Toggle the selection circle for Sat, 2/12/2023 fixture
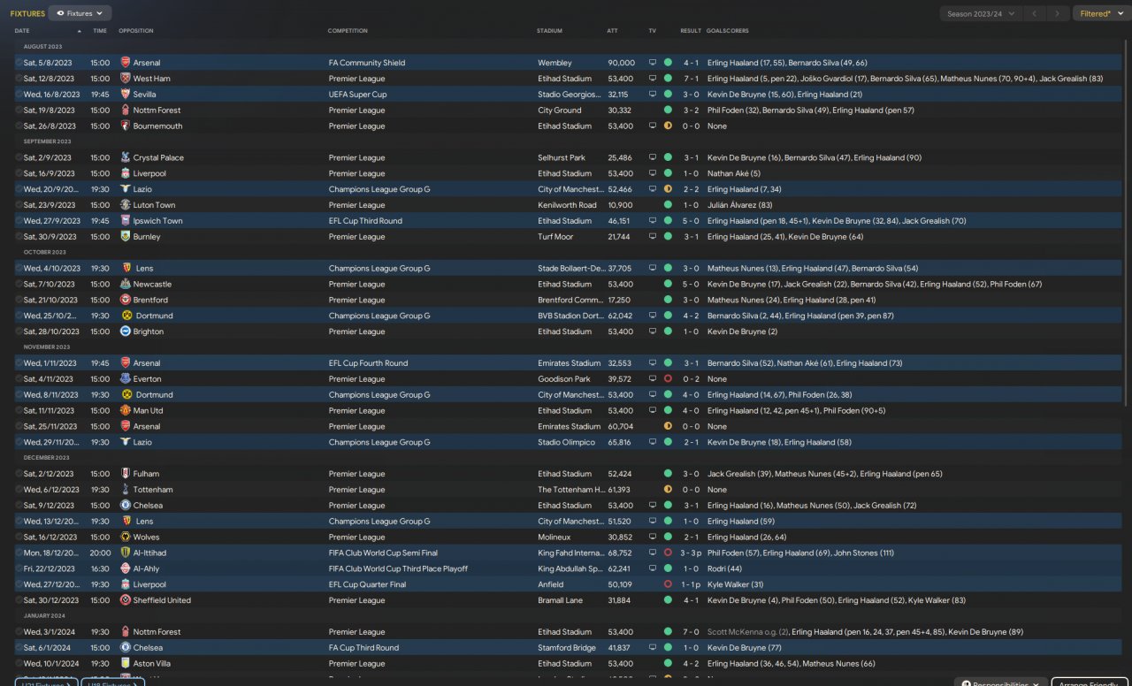The width and height of the screenshot is (1132, 686). tap(19, 474)
